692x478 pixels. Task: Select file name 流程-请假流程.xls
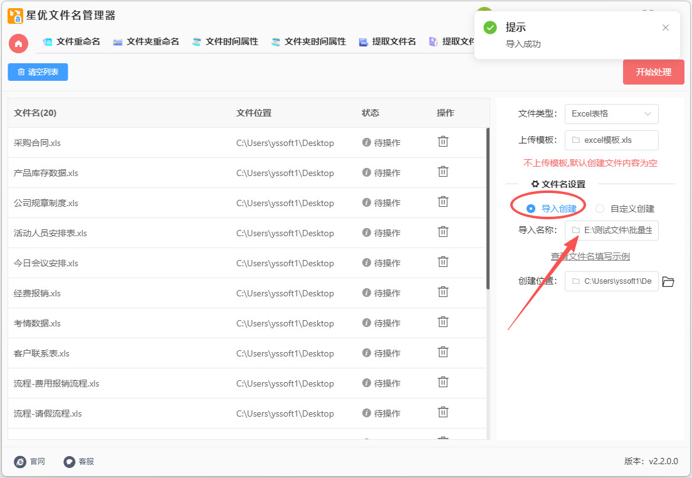48,413
